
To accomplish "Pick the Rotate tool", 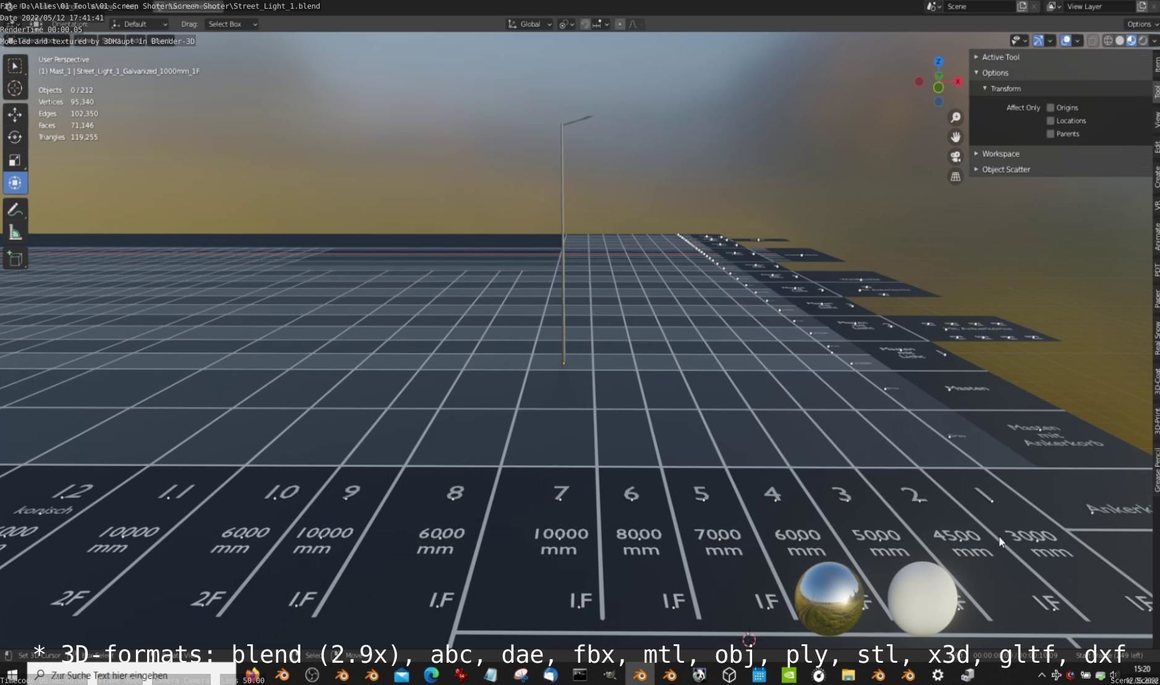I will tap(15, 137).
